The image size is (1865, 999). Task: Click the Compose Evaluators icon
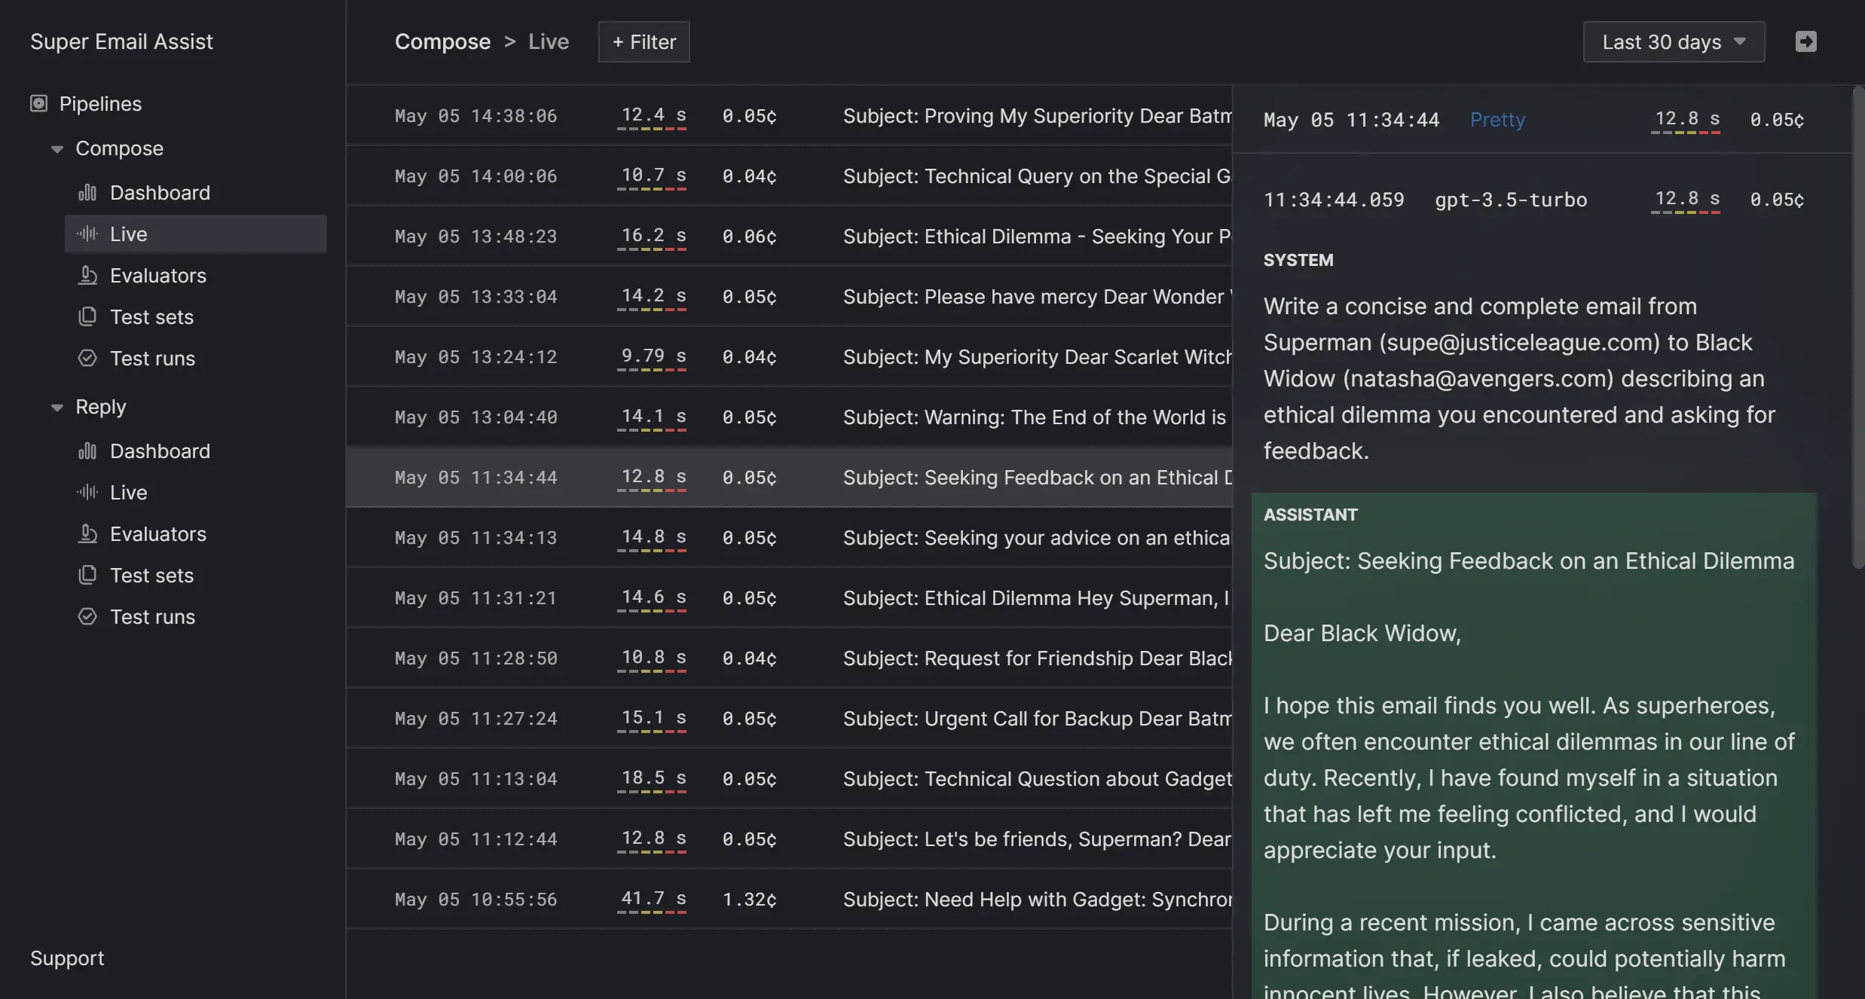[x=87, y=276]
